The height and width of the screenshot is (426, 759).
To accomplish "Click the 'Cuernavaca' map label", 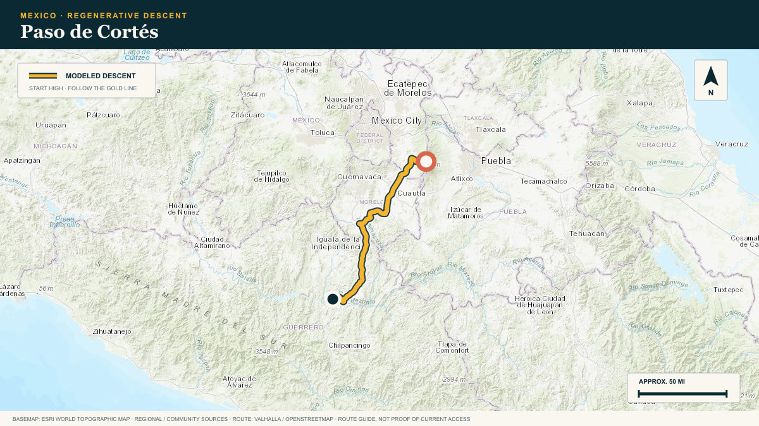I will 359,177.
